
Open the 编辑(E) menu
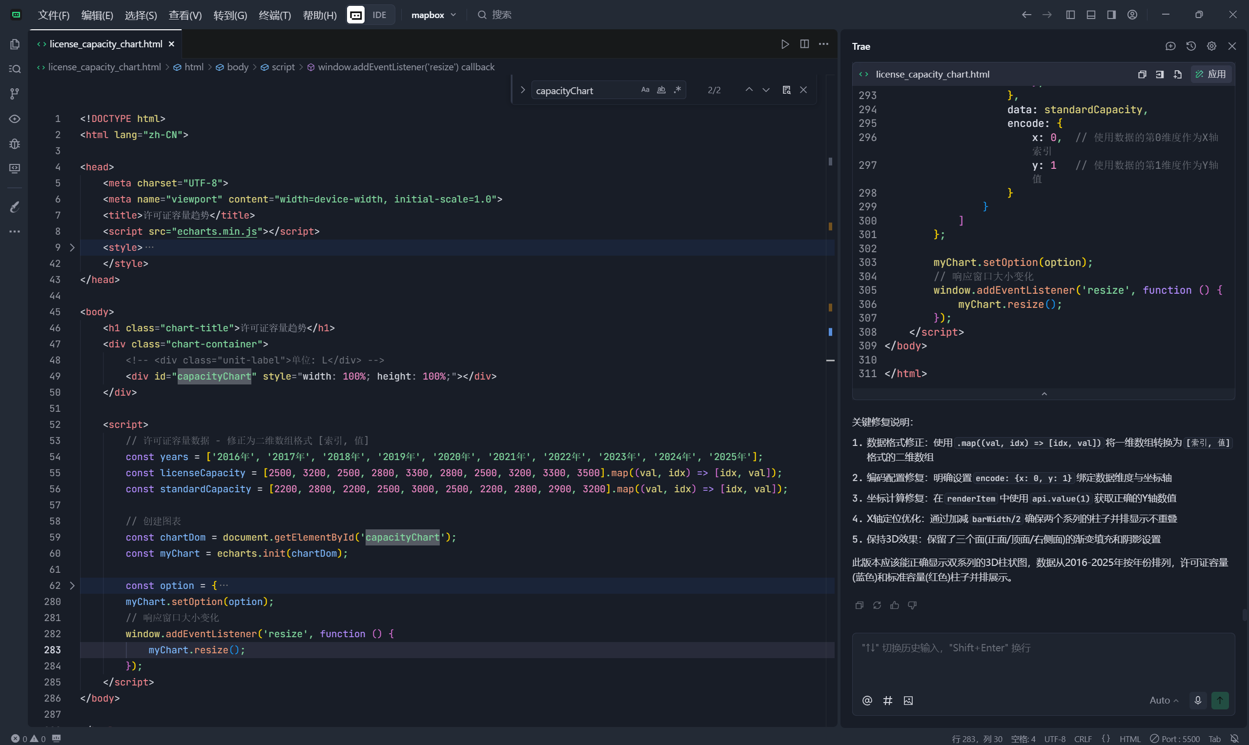[97, 15]
